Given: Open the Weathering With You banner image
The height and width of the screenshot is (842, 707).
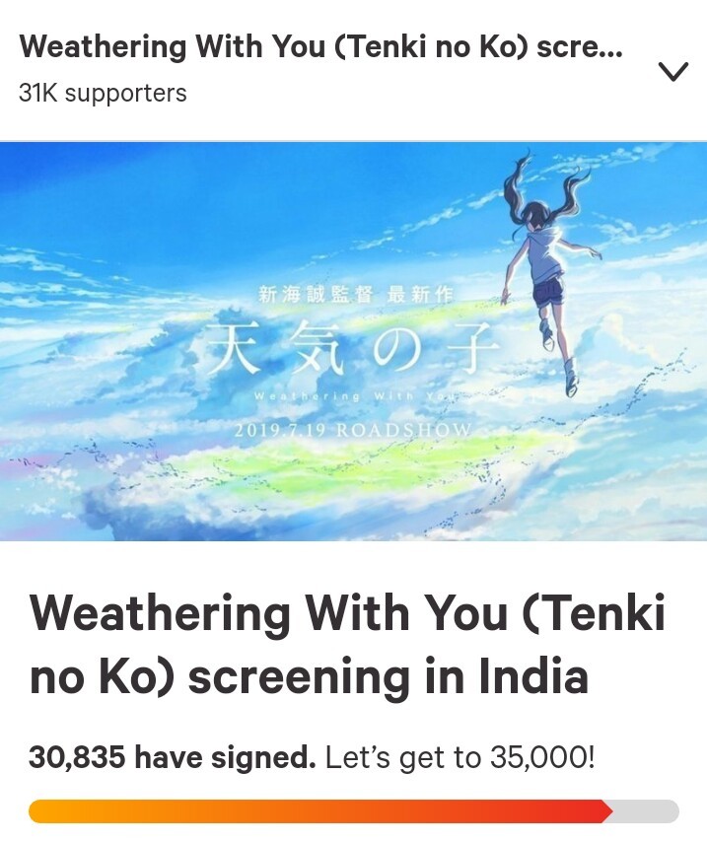Looking at the screenshot, I should click(x=353, y=341).
